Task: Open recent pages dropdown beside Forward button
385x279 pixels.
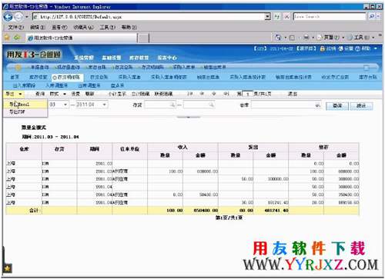Action: click(27, 17)
